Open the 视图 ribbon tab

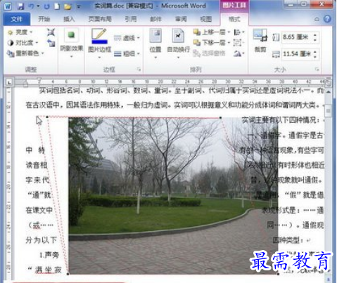[206, 19]
